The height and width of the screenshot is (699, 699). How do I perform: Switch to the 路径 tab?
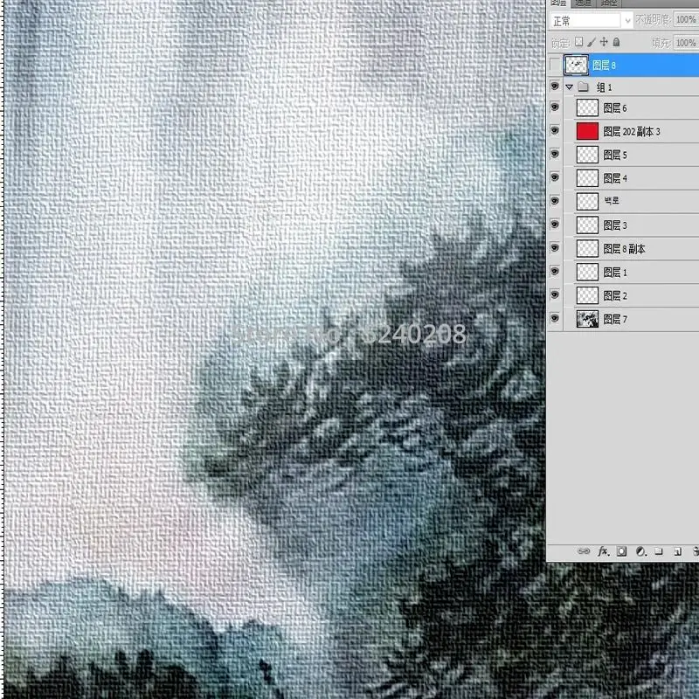(609, 3)
